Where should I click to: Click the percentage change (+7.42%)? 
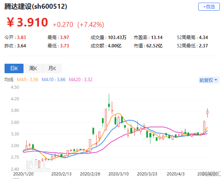(x=91, y=25)
